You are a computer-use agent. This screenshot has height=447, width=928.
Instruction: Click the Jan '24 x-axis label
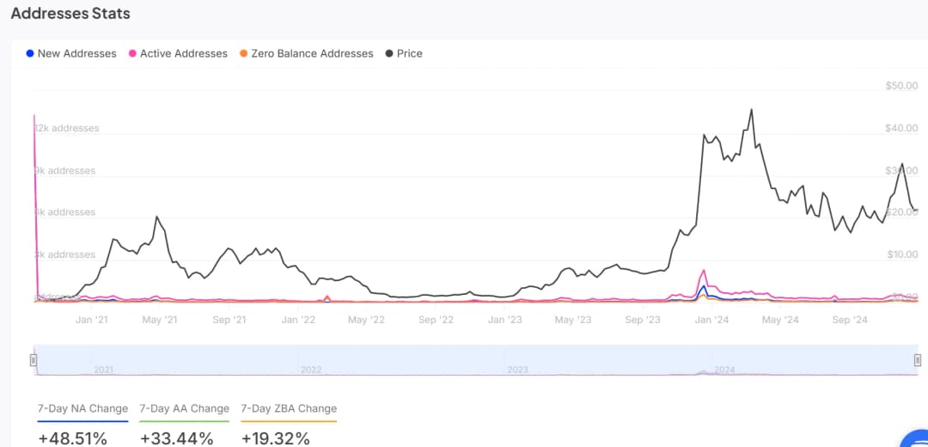[x=711, y=320]
